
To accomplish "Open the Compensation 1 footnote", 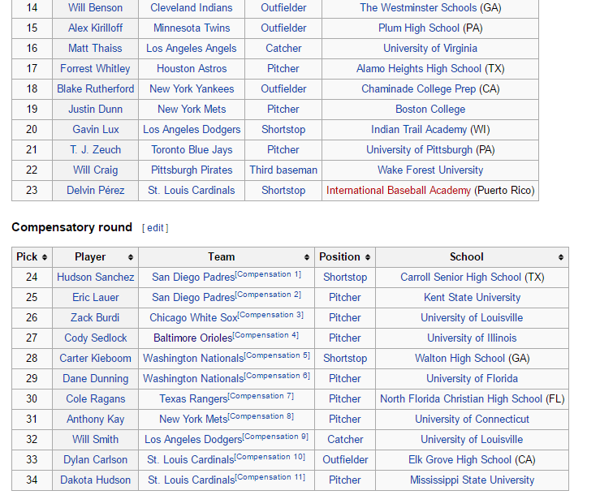I will [x=269, y=275].
